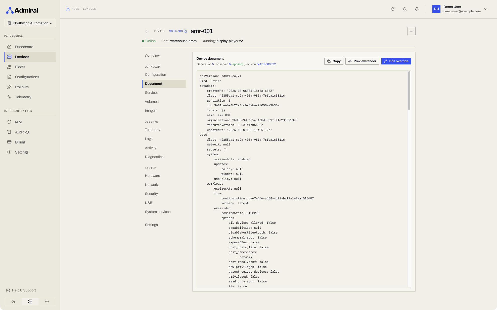Image resolution: width=497 pixels, height=310 pixels.
Task: Click fleet name warehouse-amrs
Action: tap(183, 41)
